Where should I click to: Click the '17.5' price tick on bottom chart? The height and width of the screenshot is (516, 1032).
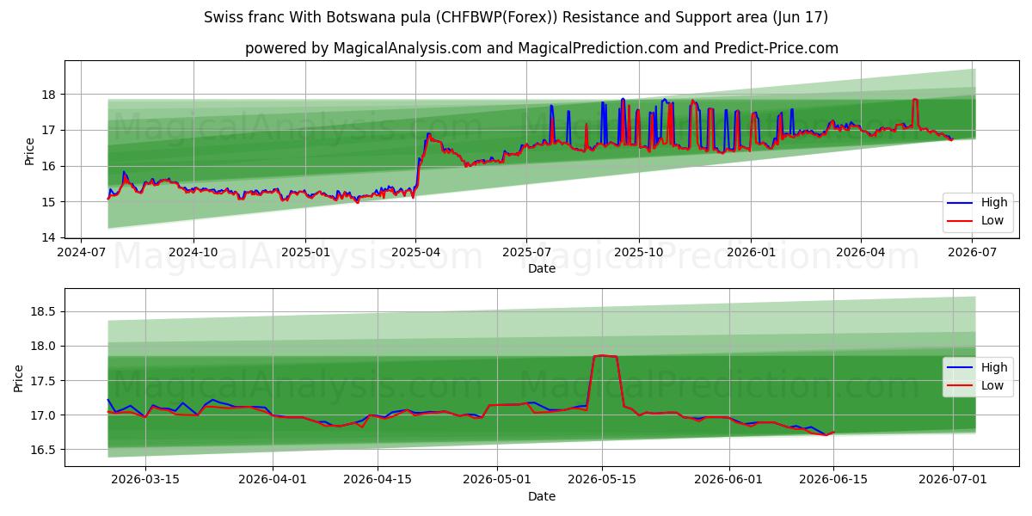(45, 381)
